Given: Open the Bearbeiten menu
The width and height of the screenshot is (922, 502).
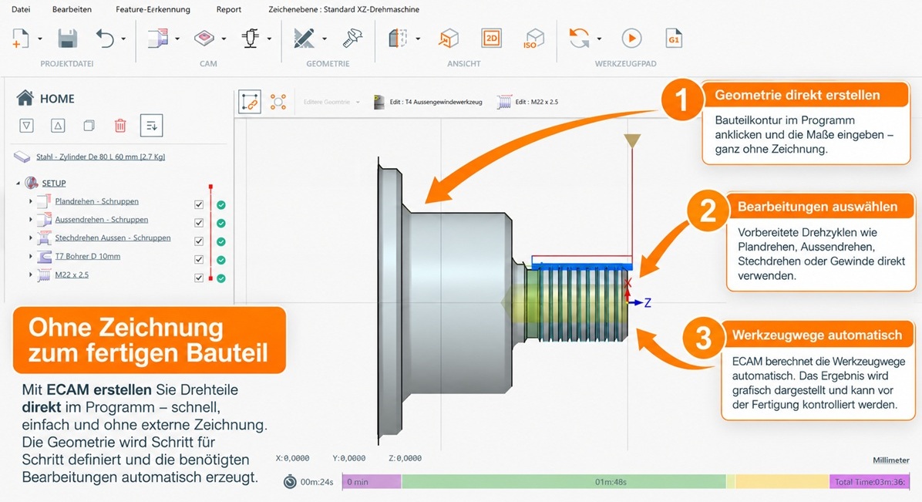Looking at the screenshot, I should (x=72, y=9).
